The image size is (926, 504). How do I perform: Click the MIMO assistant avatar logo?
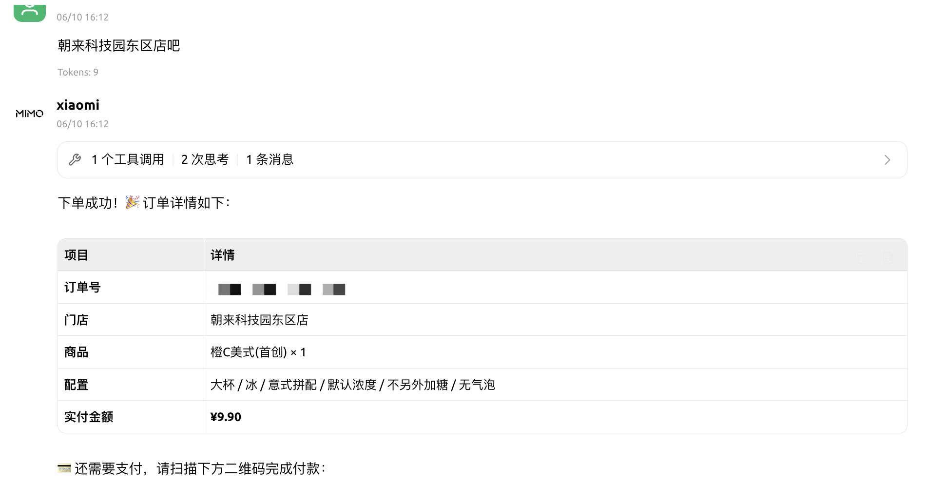(30, 114)
